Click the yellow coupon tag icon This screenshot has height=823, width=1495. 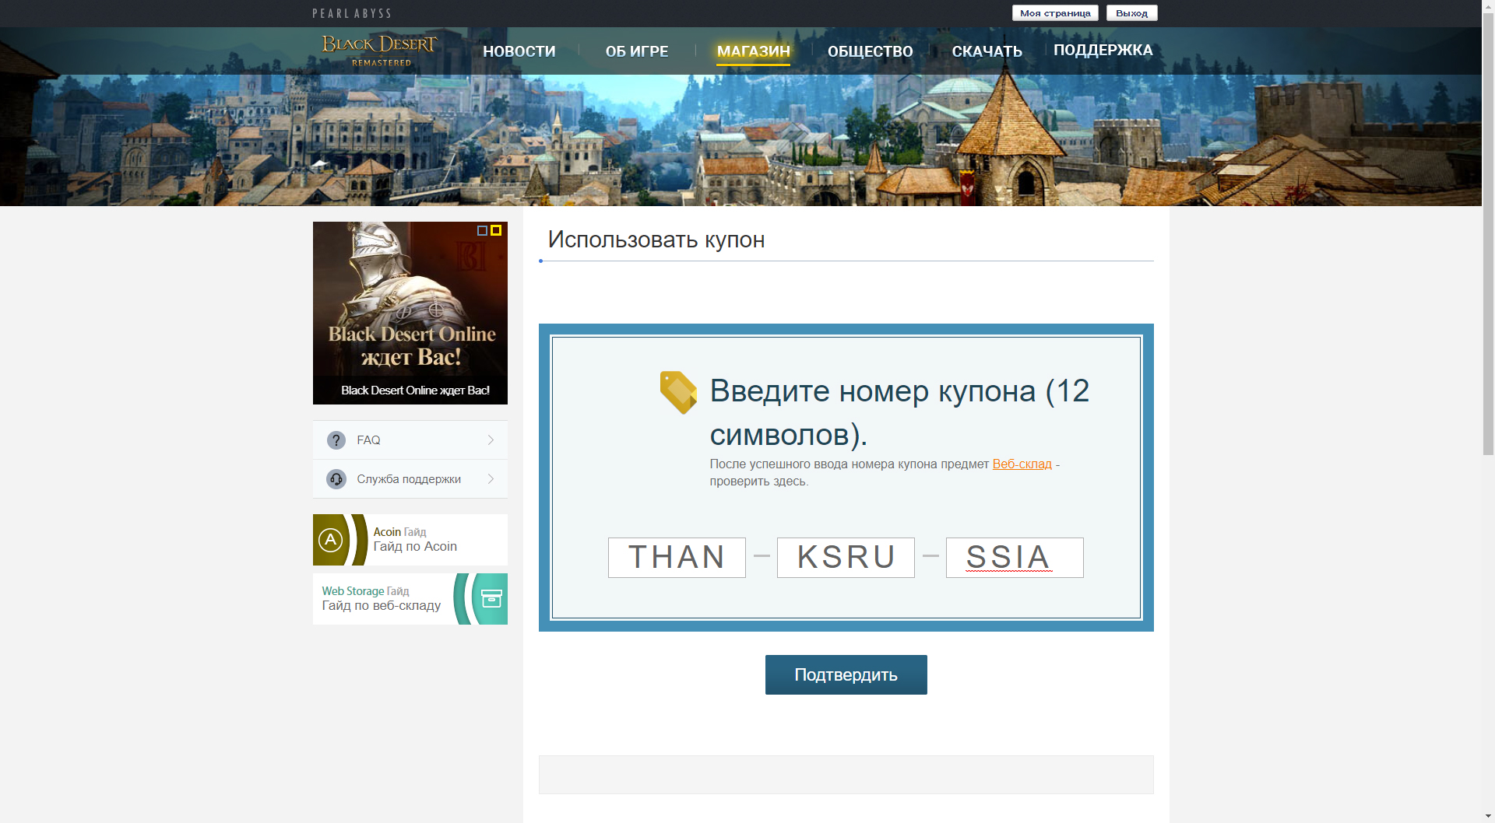[x=678, y=392]
